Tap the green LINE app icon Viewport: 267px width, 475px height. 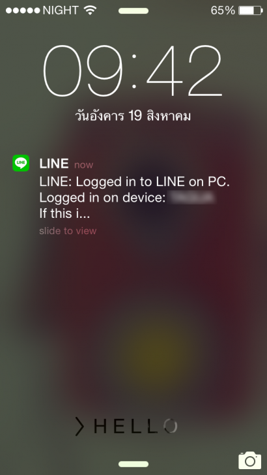[x=21, y=163]
